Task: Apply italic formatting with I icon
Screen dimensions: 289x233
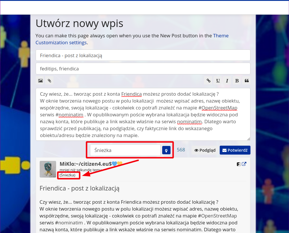Action: coord(227,81)
